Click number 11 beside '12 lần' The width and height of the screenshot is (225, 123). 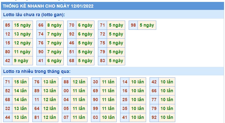pos(37,100)
